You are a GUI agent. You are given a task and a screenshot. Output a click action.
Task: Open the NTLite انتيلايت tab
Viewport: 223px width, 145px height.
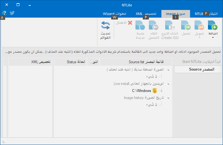point(206,14)
